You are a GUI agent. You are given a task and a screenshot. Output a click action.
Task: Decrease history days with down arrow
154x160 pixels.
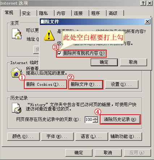(95, 121)
